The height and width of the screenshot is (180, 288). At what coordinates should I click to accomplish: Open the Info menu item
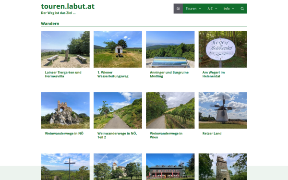[x=227, y=9]
